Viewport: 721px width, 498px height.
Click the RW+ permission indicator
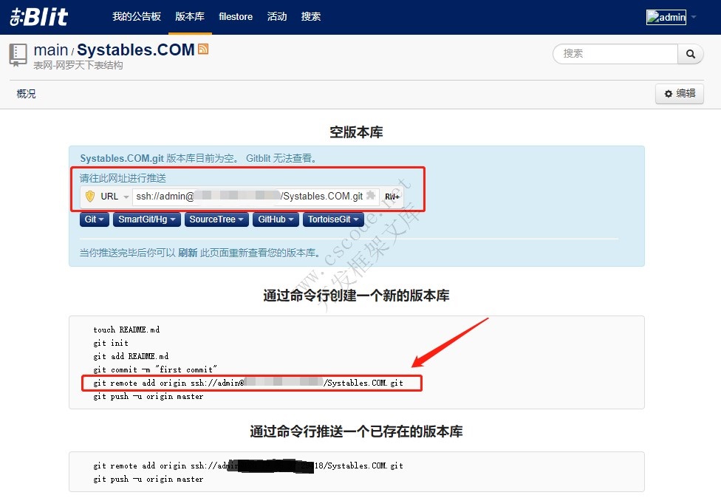click(392, 197)
